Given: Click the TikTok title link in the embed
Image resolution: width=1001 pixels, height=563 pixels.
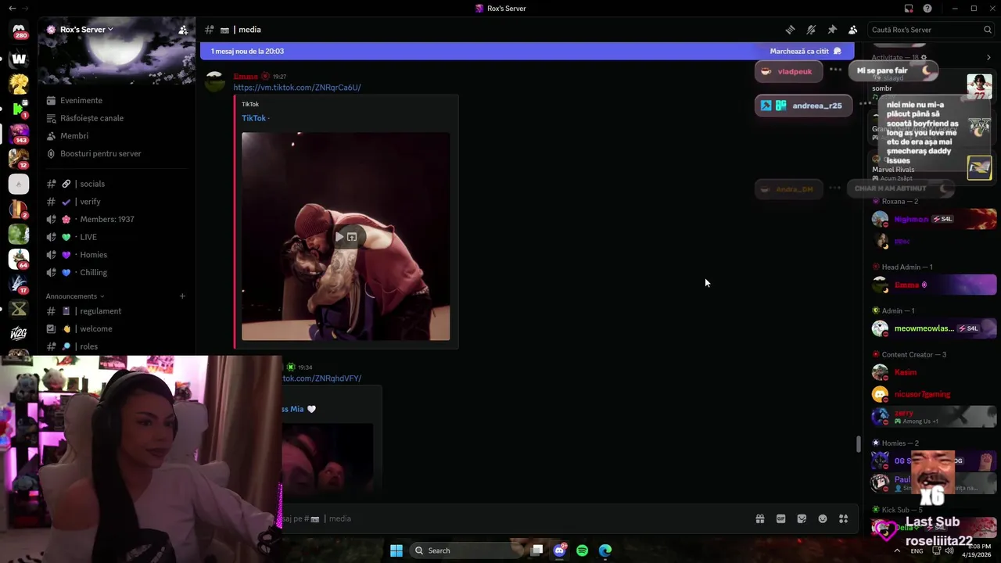Looking at the screenshot, I should [253, 118].
